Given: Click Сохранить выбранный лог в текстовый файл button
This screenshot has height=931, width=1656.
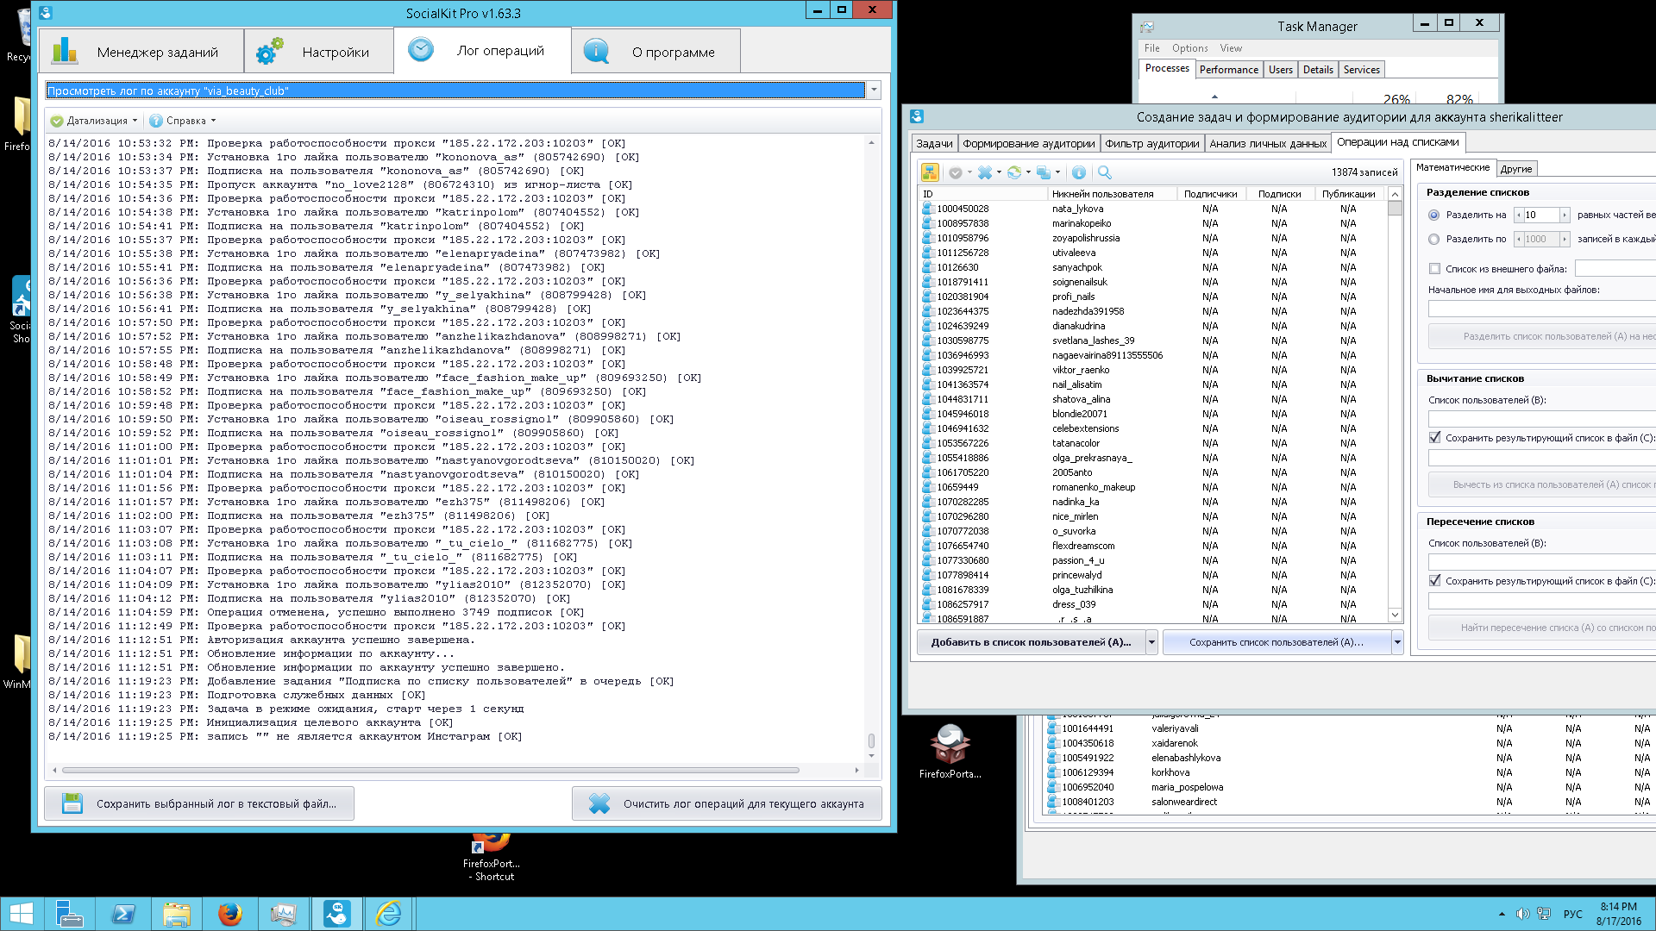Looking at the screenshot, I should click(x=199, y=803).
